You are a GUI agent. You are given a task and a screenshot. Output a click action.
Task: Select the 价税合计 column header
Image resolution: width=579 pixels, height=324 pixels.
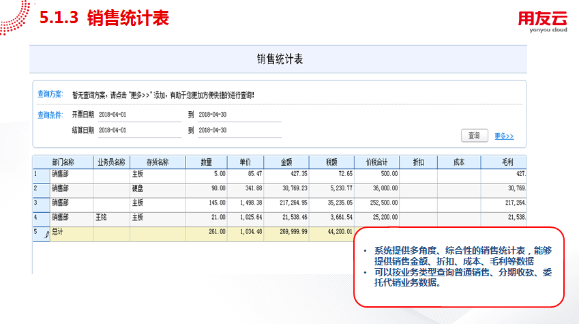coord(376,162)
